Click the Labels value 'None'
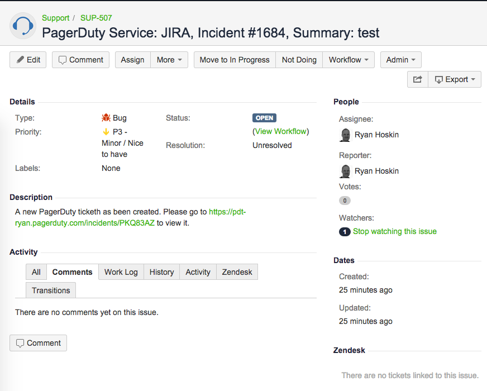The width and height of the screenshot is (487, 391). [x=111, y=168]
